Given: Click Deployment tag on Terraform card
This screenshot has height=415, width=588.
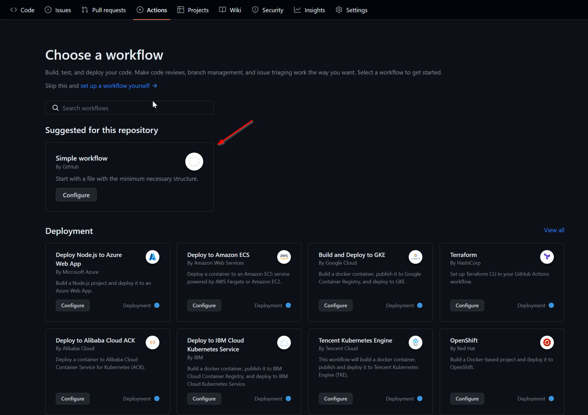Looking at the screenshot, I should click(536, 305).
